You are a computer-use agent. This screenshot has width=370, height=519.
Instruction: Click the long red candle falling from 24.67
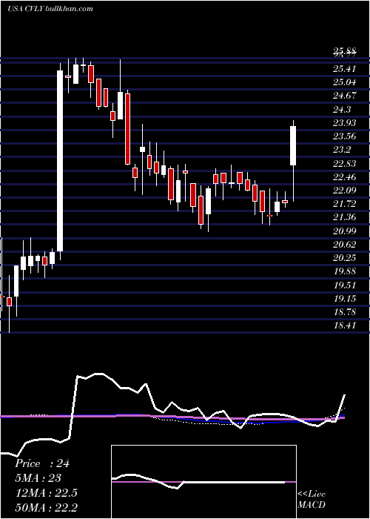(x=127, y=129)
